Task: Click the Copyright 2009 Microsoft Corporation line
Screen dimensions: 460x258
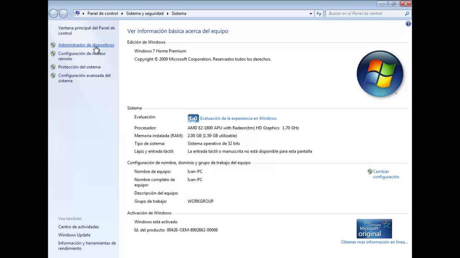Action: [203, 59]
